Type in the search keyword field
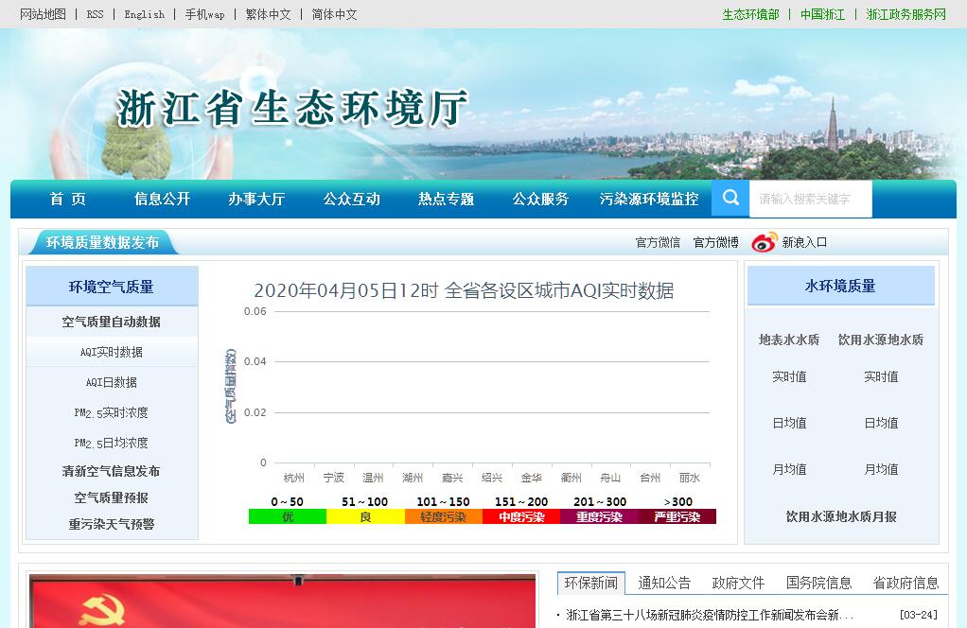The width and height of the screenshot is (967, 628). [x=810, y=199]
